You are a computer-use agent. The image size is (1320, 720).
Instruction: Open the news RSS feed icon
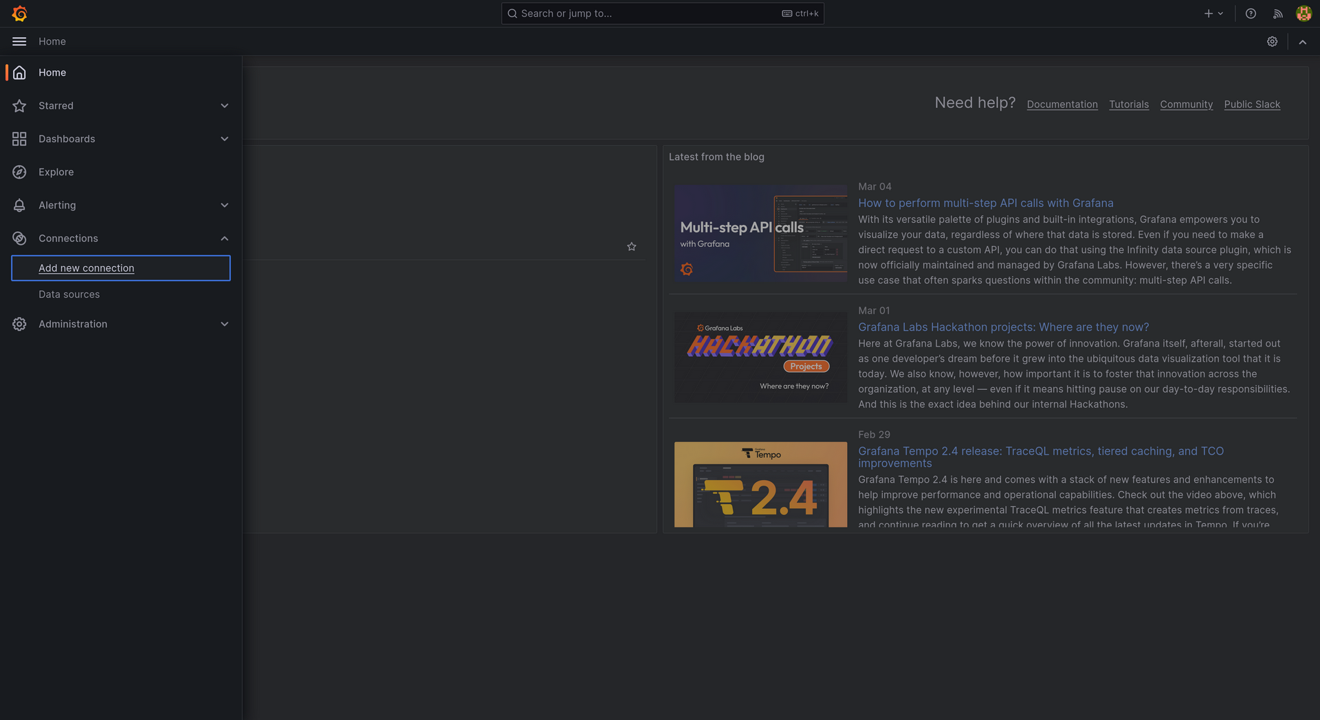pos(1277,13)
